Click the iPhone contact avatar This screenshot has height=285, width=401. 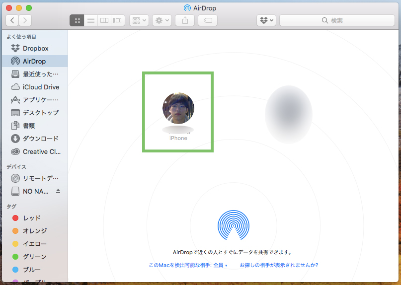[x=178, y=108]
